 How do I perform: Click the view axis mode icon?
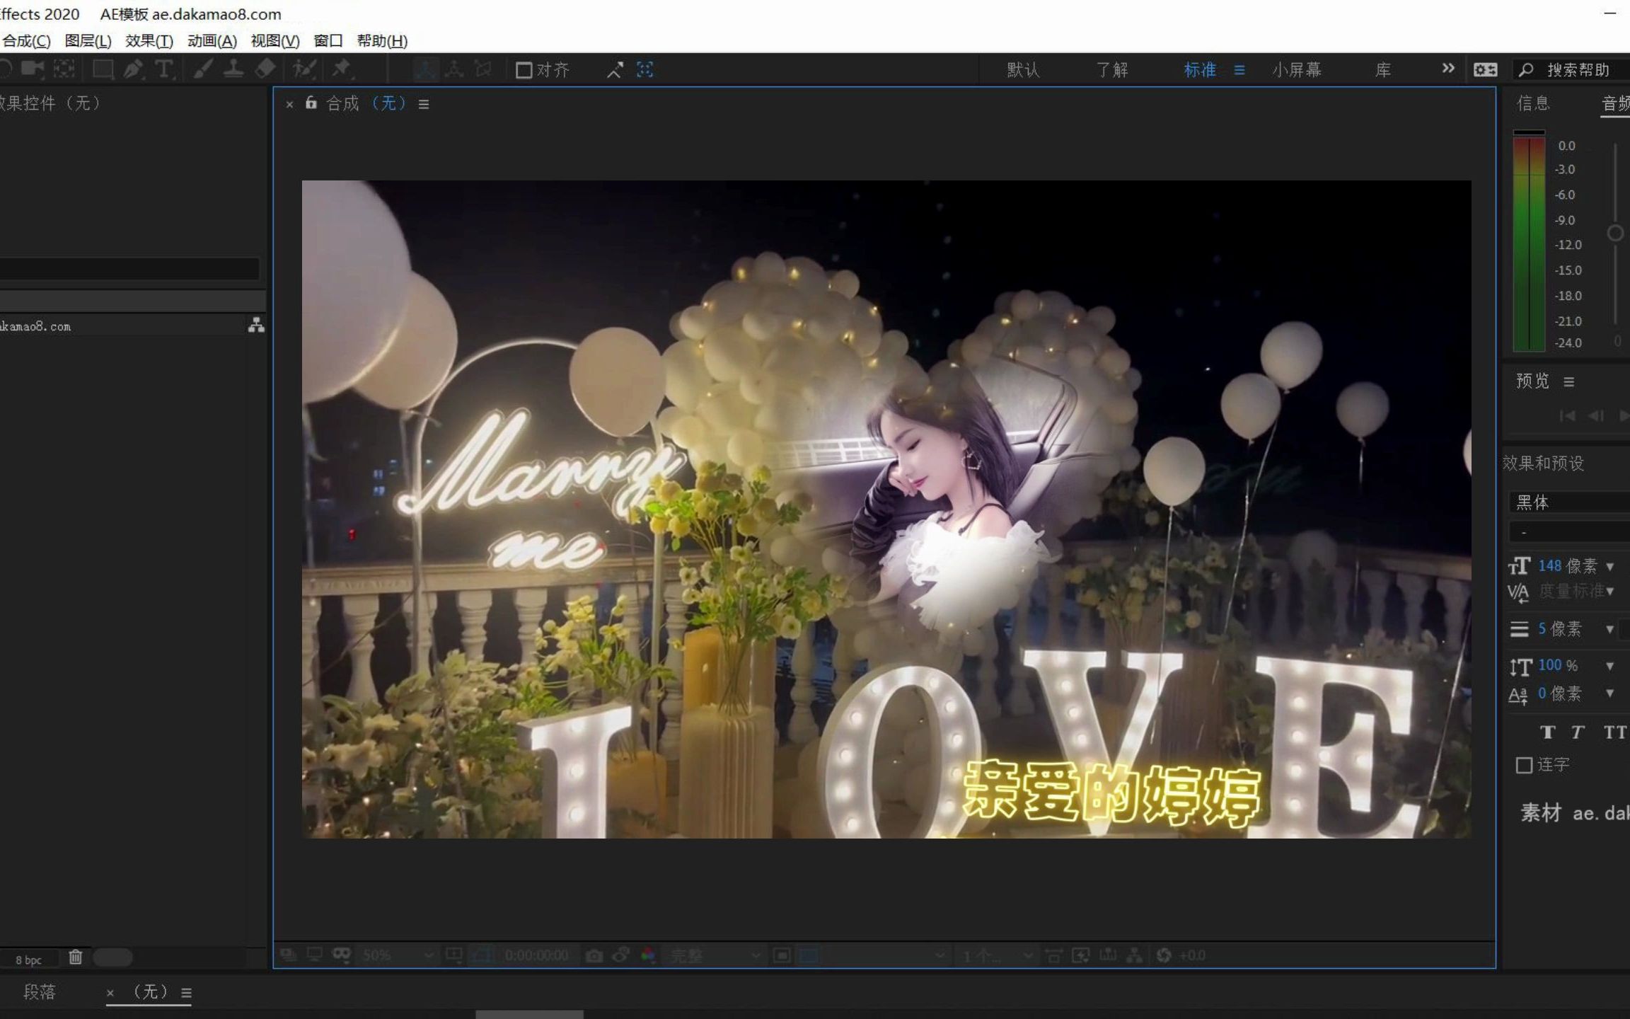483,69
